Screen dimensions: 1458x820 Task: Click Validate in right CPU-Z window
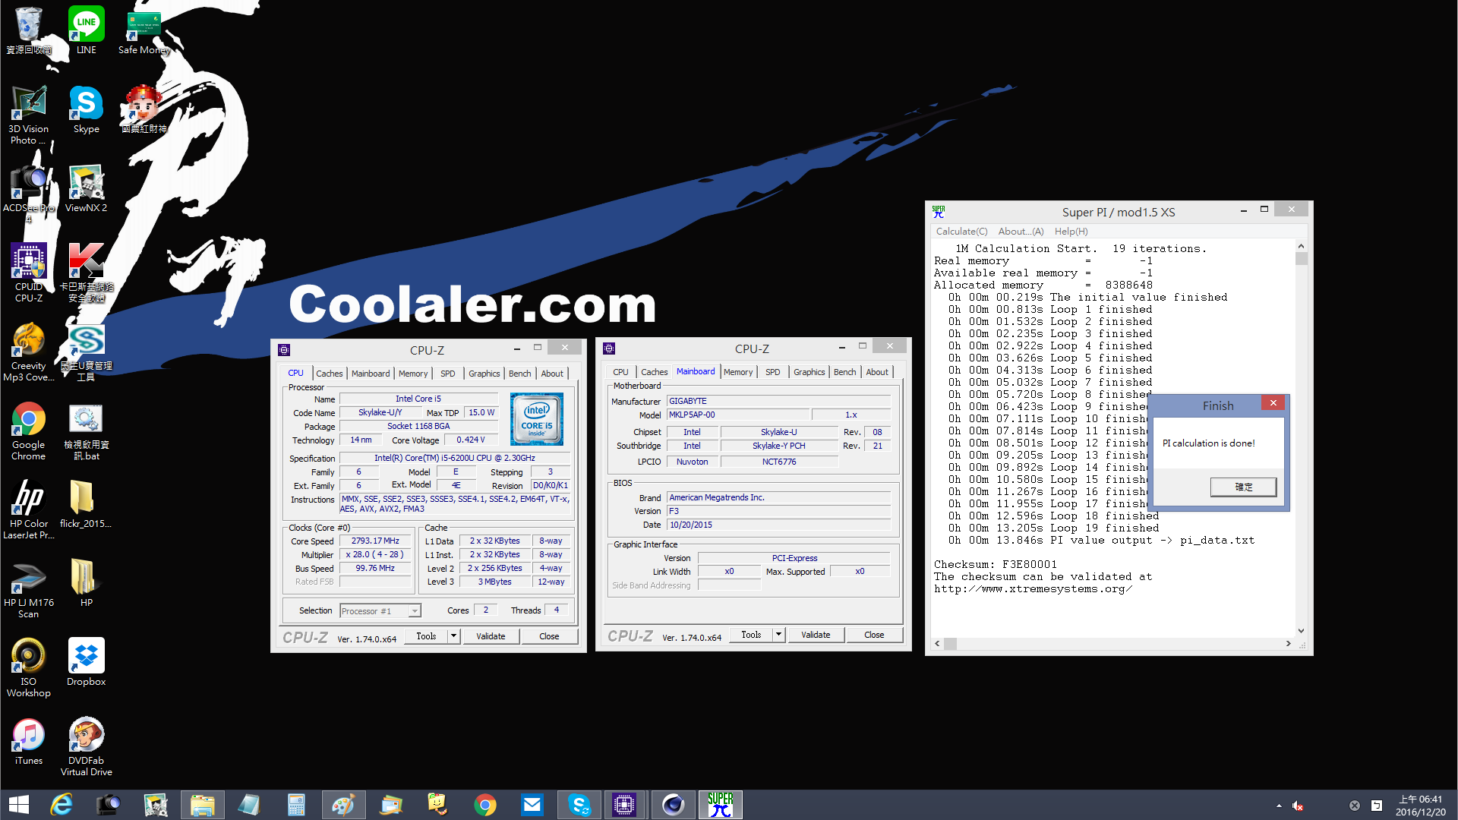(x=816, y=635)
